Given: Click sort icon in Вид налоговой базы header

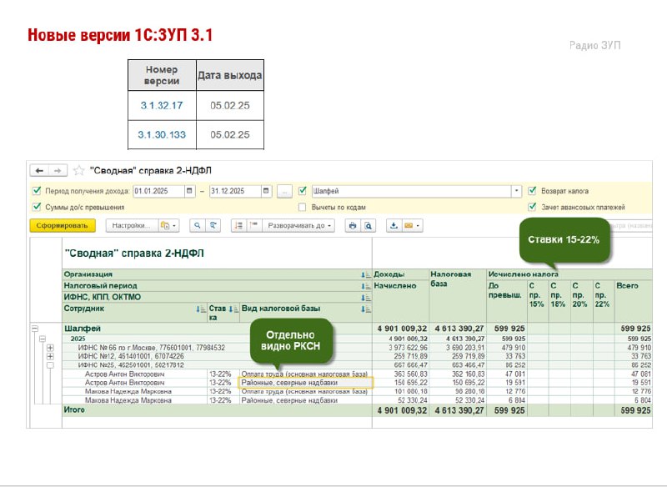Looking at the screenshot, I should 365,309.
